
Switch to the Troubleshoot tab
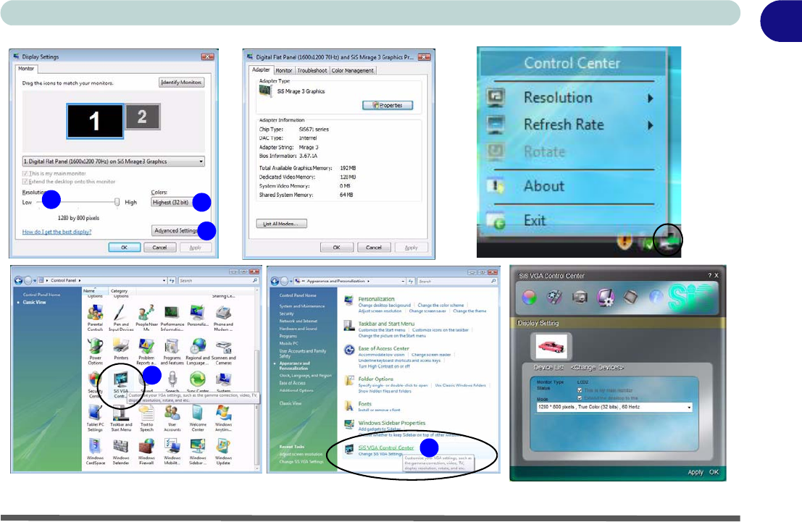pos(312,70)
